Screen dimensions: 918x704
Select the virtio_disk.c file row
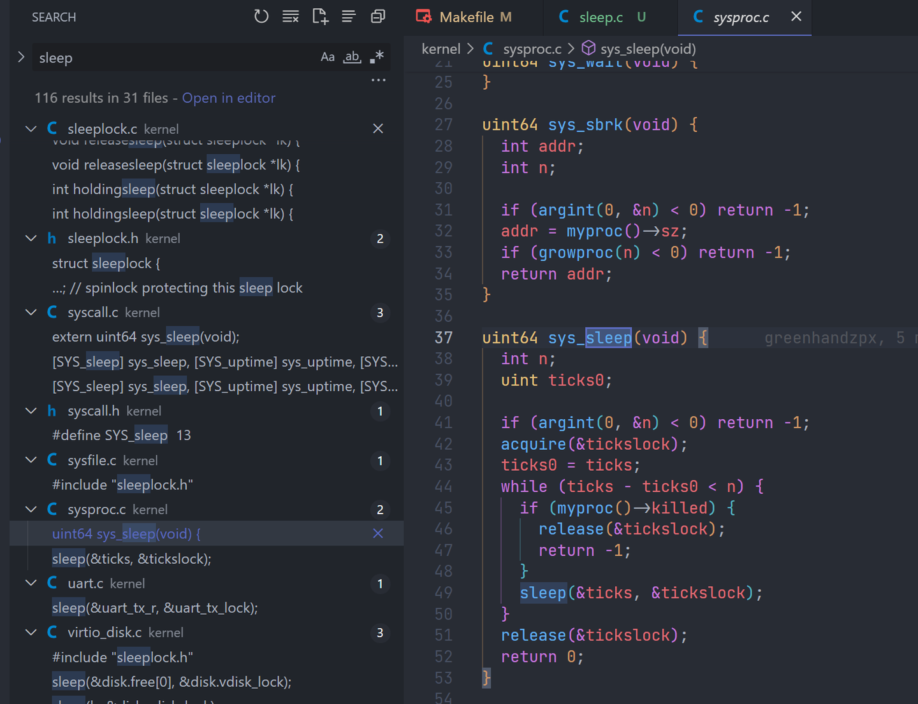207,632
